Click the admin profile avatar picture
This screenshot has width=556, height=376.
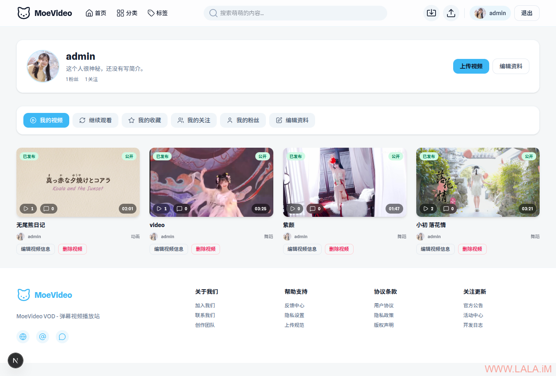click(43, 66)
